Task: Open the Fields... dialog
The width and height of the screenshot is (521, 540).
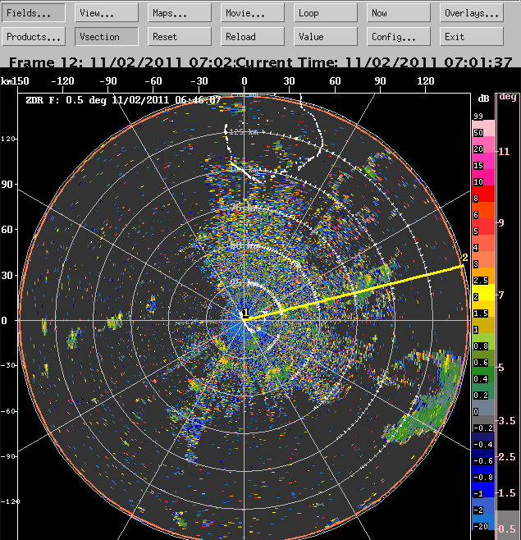Action: pos(34,13)
